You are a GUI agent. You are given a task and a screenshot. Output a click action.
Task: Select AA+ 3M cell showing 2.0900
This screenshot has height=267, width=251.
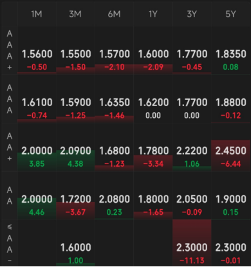click(75, 147)
